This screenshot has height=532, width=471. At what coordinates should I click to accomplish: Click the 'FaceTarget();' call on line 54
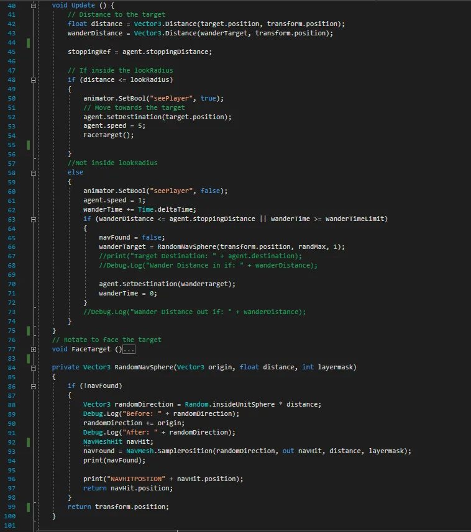[109, 135]
